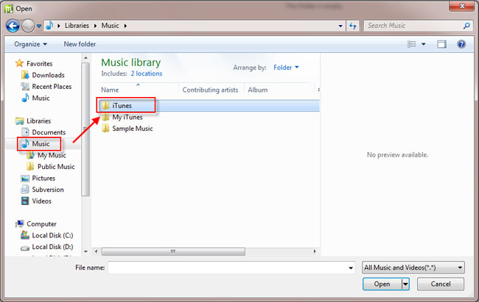The height and width of the screenshot is (302, 479).
Task: Click the Recent Places icon
Action: [25, 86]
